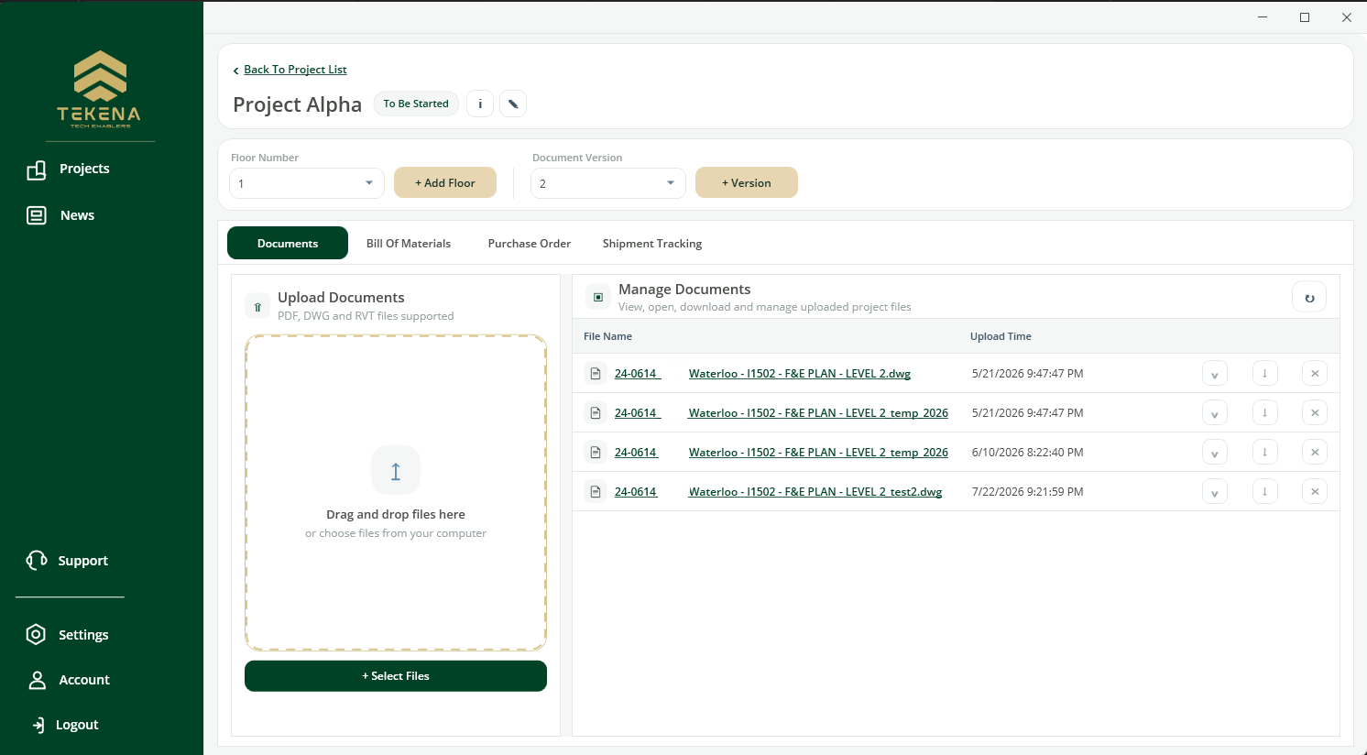1367x755 pixels.
Task: Click the Manage Documents header icon
Action: click(x=598, y=297)
